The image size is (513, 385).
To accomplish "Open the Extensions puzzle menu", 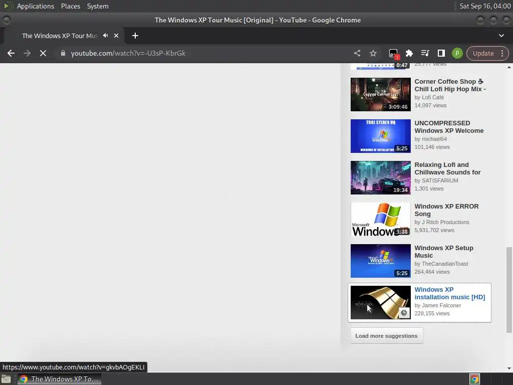I will pos(409,53).
